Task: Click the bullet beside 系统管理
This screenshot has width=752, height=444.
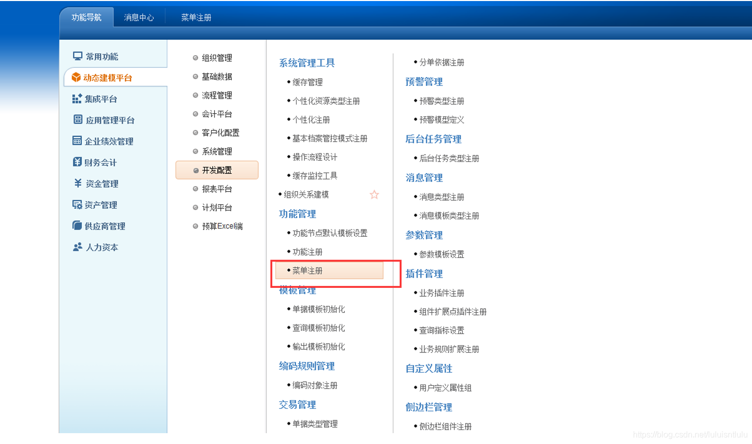Action: (195, 151)
